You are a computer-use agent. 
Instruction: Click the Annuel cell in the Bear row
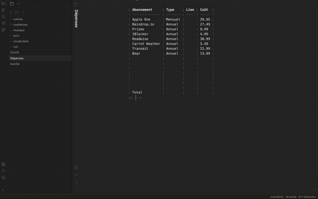click(x=172, y=54)
